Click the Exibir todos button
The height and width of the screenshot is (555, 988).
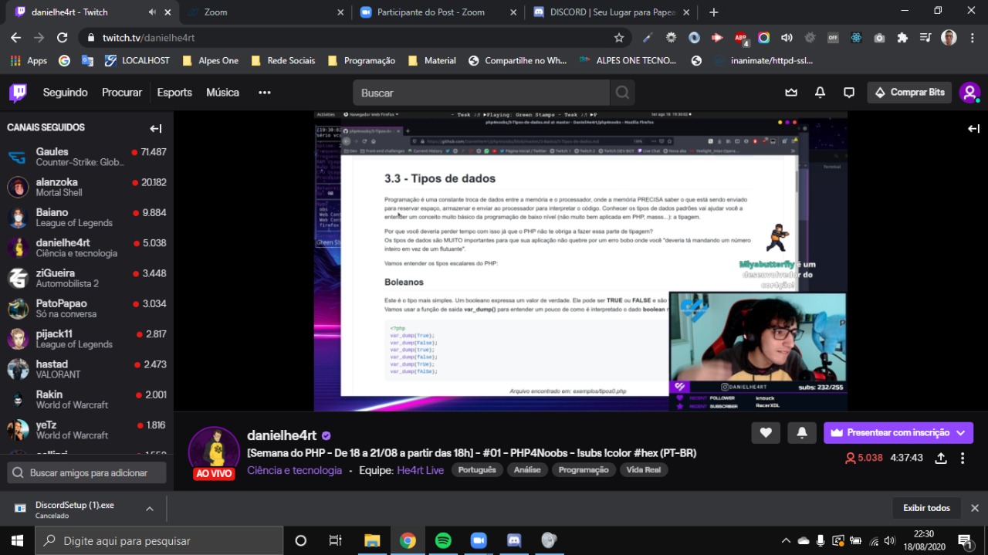[926, 508]
